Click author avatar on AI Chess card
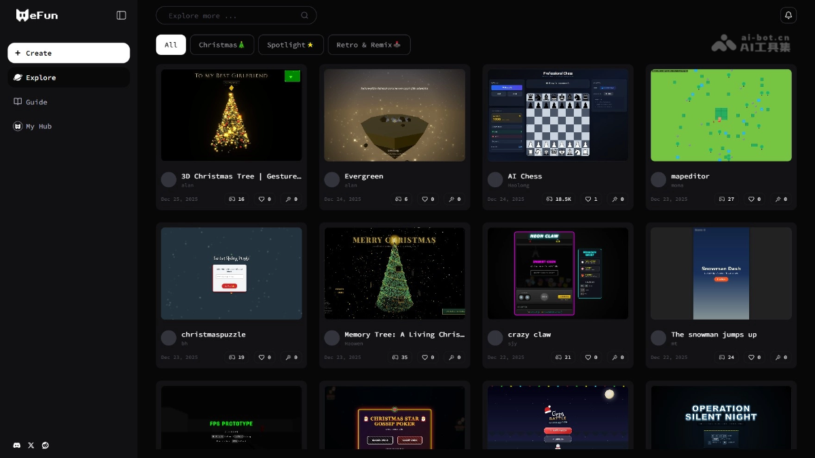This screenshot has height=458, width=815. click(495, 179)
